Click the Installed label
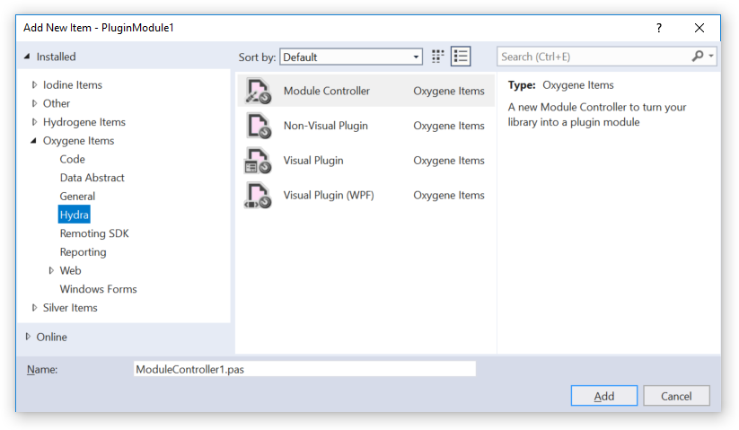 (56, 57)
